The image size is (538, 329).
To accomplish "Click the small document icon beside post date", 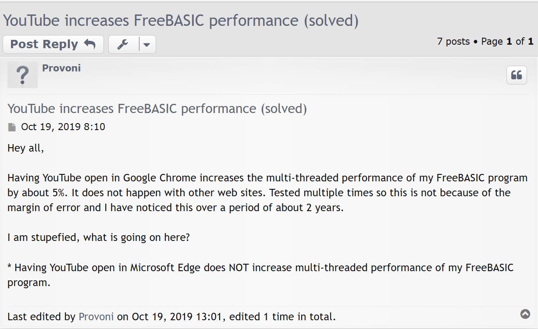I will (12, 127).
